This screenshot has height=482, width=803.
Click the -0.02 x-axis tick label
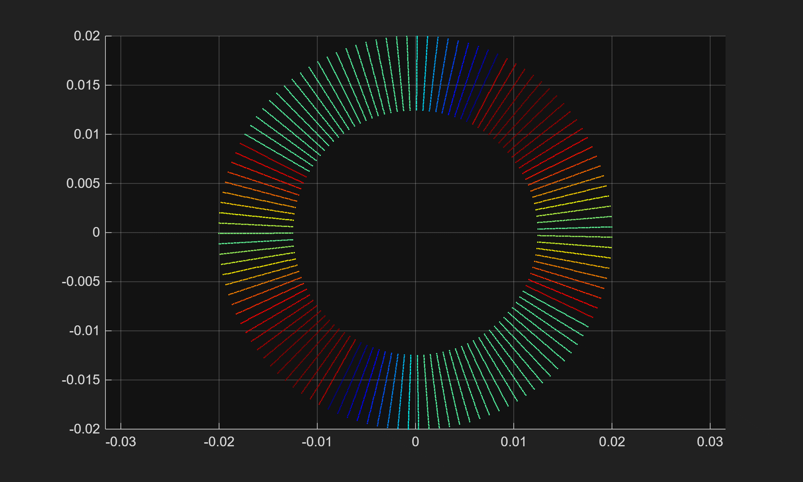click(219, 442)
